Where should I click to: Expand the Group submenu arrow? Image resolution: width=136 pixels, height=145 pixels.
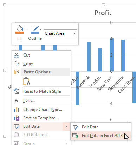click(x=66, y=144)
